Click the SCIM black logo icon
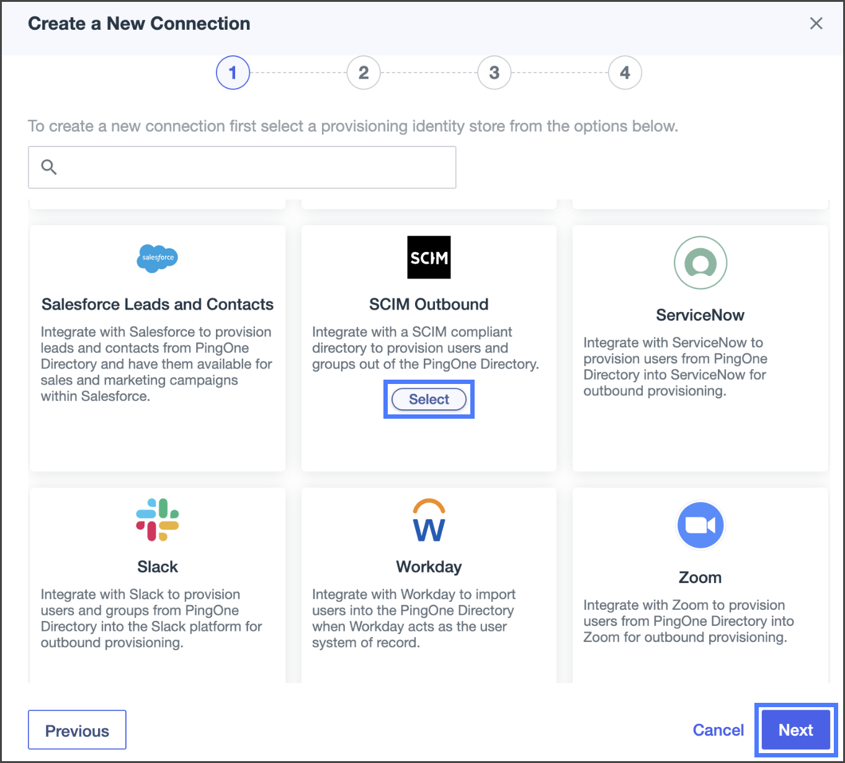This screenshot has height=763, width=845. (x=429, y=257)
